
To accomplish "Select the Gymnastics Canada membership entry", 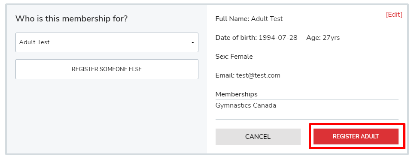I will point(246,105).
